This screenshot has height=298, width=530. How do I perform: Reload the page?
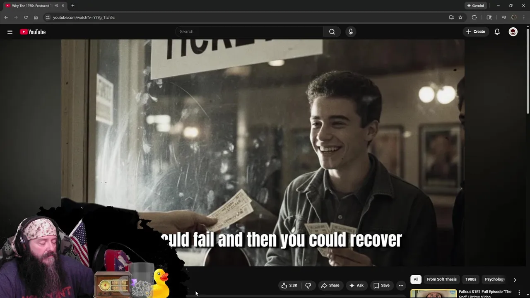pos(26,17)
